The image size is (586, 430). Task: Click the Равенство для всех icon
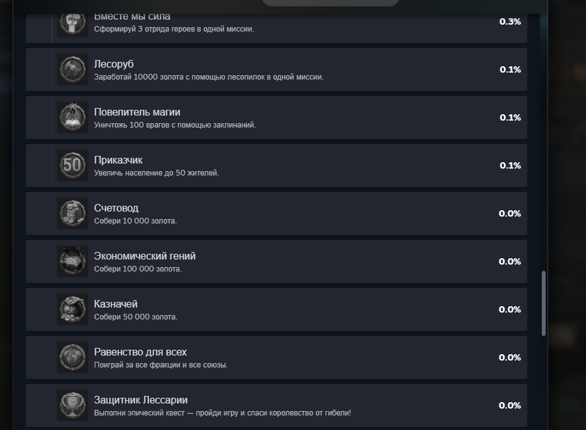click(x=73, y=357)
